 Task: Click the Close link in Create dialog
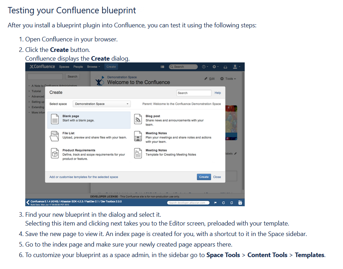(x=217, y=177)
